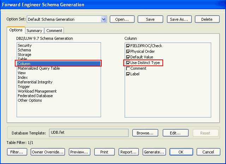Uncheck the Physical Order option
The image size is (226, 164).
point(128,52)
